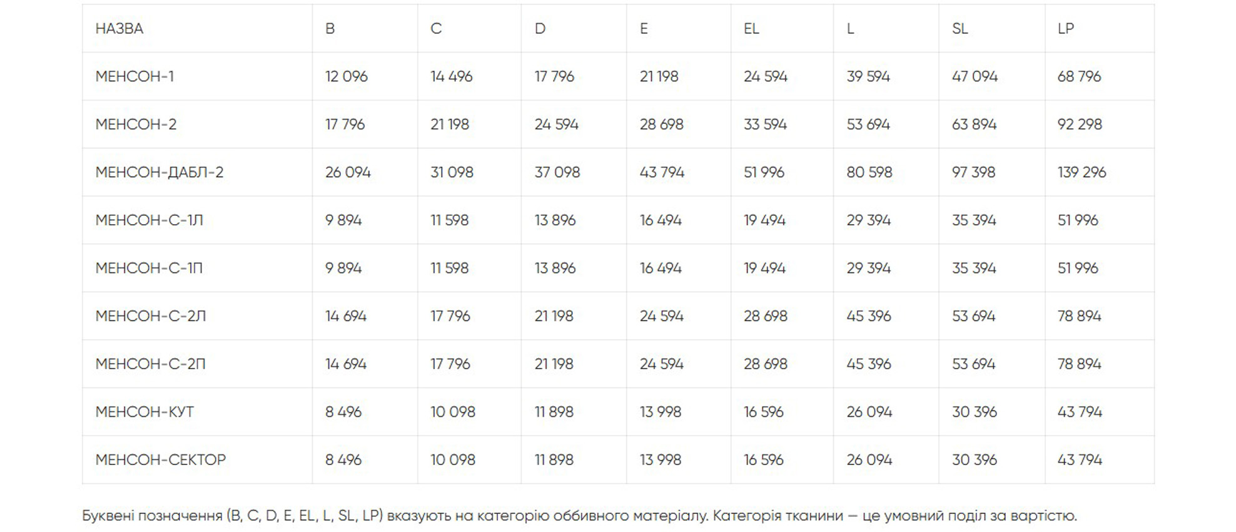Select the МЕНСОН-С-2П row name
The image size is (1236, 532).
pos(151,364)
